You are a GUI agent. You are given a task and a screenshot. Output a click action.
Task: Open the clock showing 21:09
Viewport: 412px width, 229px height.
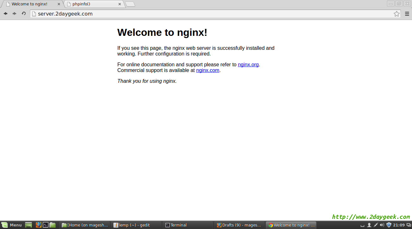point(399,225)
